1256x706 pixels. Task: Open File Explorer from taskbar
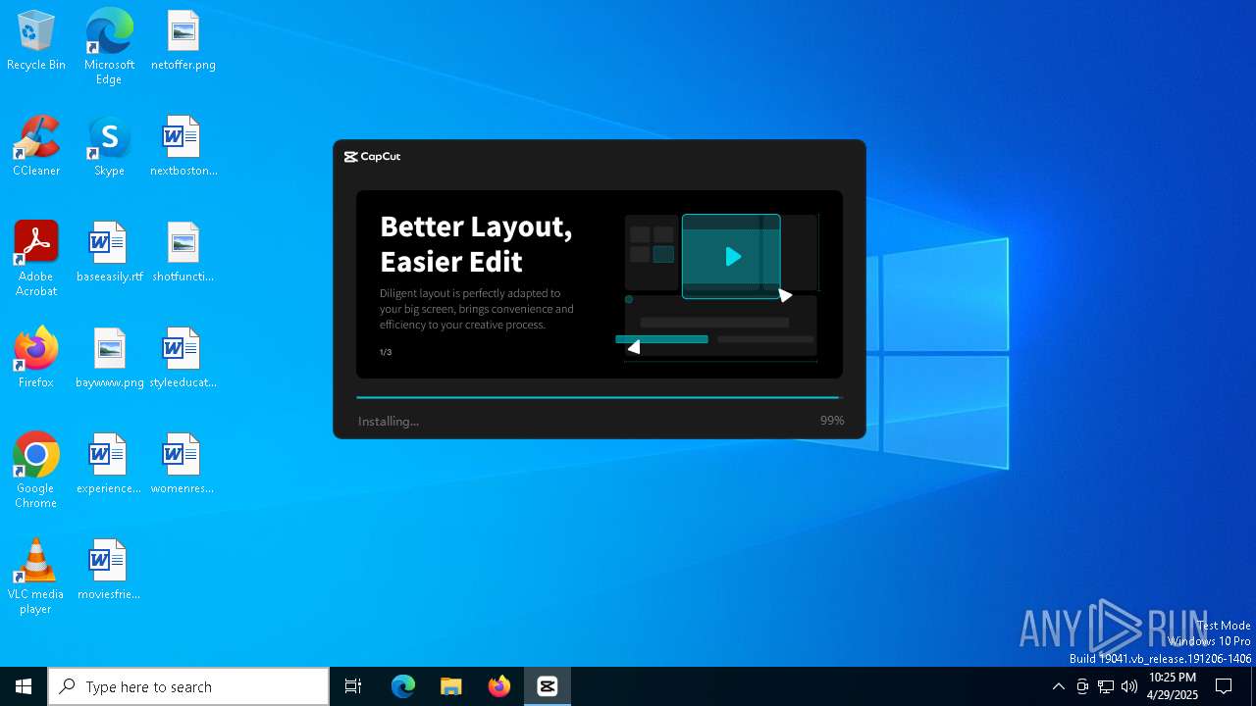click(451, 686)
